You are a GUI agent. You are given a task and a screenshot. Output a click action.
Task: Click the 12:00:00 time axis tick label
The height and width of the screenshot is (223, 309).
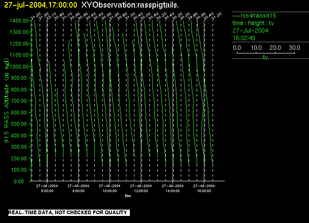[141, 190]
